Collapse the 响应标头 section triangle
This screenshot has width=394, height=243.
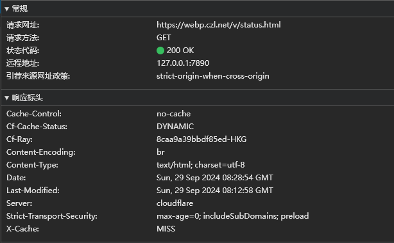point(7,98)
